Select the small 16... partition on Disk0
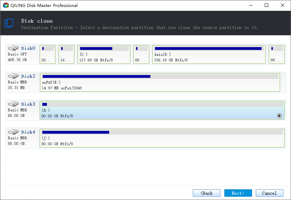The width and height of the screenshot is (291, 200). pos(66,54)
